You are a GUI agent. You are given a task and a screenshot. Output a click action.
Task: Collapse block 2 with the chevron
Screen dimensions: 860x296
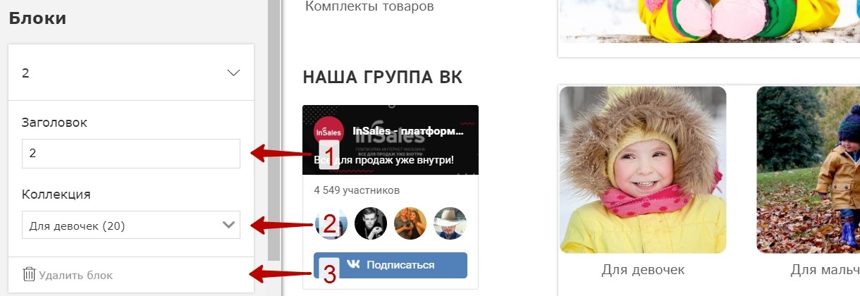(234, 73)
